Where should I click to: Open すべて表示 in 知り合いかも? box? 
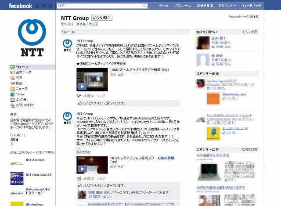pos(249,32)
